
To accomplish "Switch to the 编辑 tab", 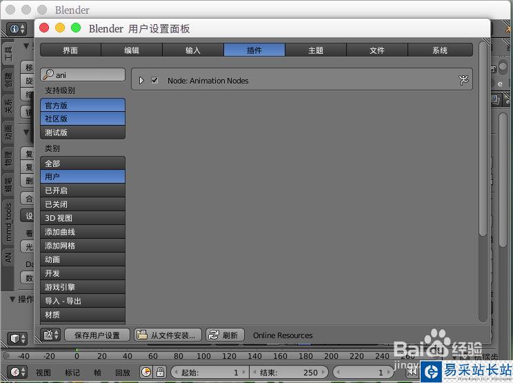I will pyautogui.click(x=132, y=50).
